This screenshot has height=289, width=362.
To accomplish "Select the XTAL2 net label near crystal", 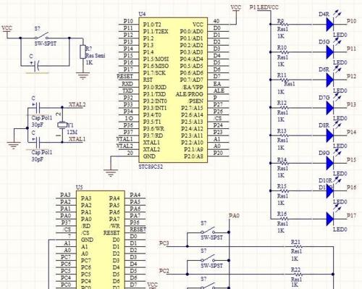I will pyautogui.click(x=77, y=104).
